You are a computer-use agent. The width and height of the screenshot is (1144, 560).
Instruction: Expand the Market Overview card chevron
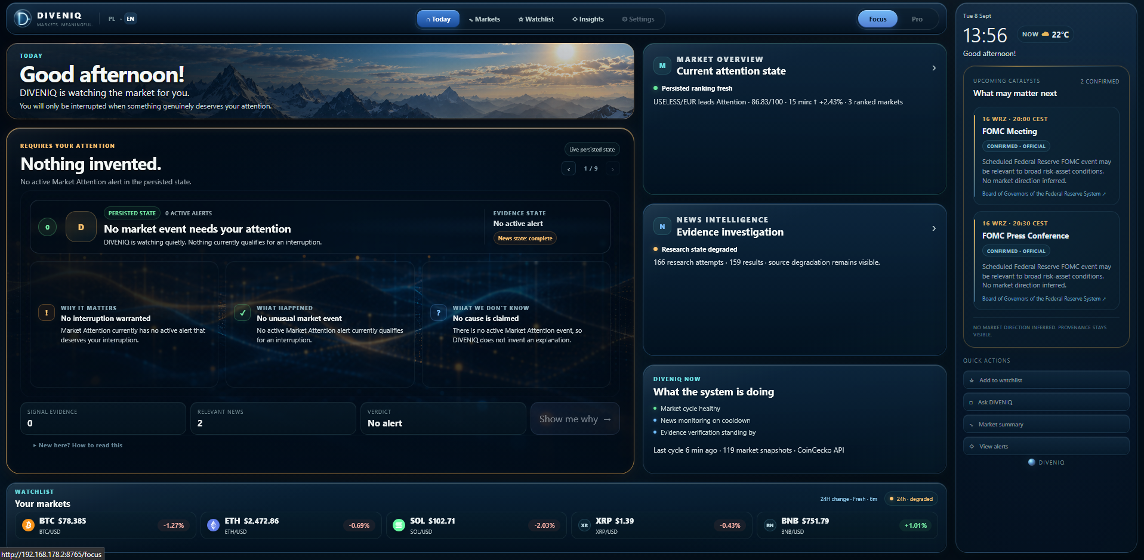pyautogui.click(x=934, y=68)
